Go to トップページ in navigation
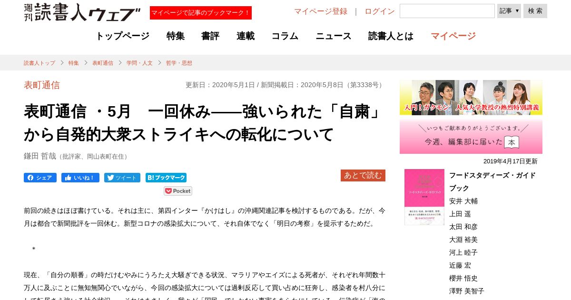571x300 pixels. click(x=122, y=36)
